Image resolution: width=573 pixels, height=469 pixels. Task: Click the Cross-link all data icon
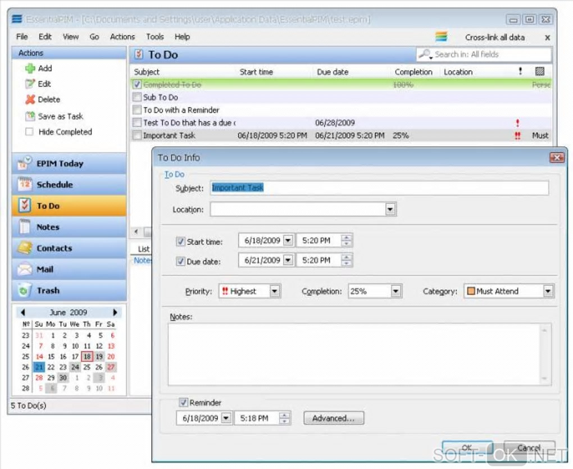tap(442, 37)
